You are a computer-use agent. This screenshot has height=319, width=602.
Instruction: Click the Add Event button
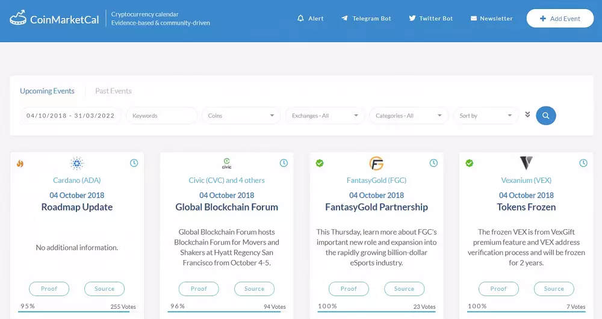tap(560, 19)
